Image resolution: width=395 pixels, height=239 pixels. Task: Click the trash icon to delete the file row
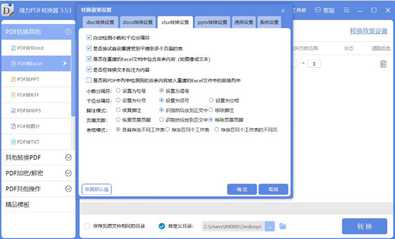click(x=383, y=64)
